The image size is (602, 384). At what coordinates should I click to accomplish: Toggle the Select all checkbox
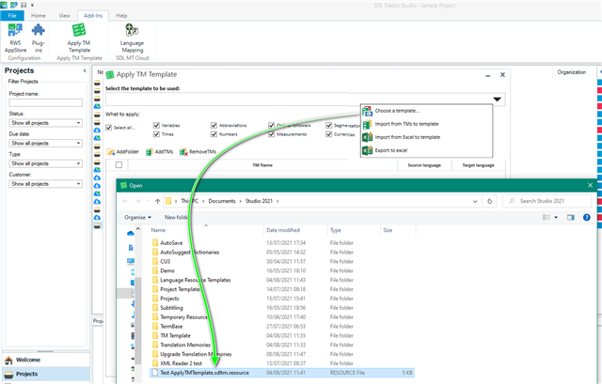pos(109,128)
